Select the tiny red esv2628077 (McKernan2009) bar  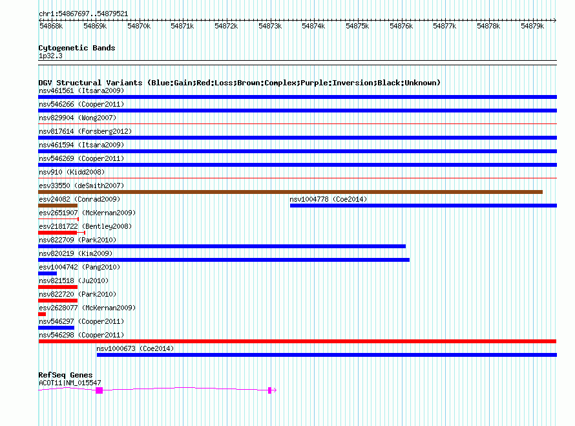tap(42, 314)
